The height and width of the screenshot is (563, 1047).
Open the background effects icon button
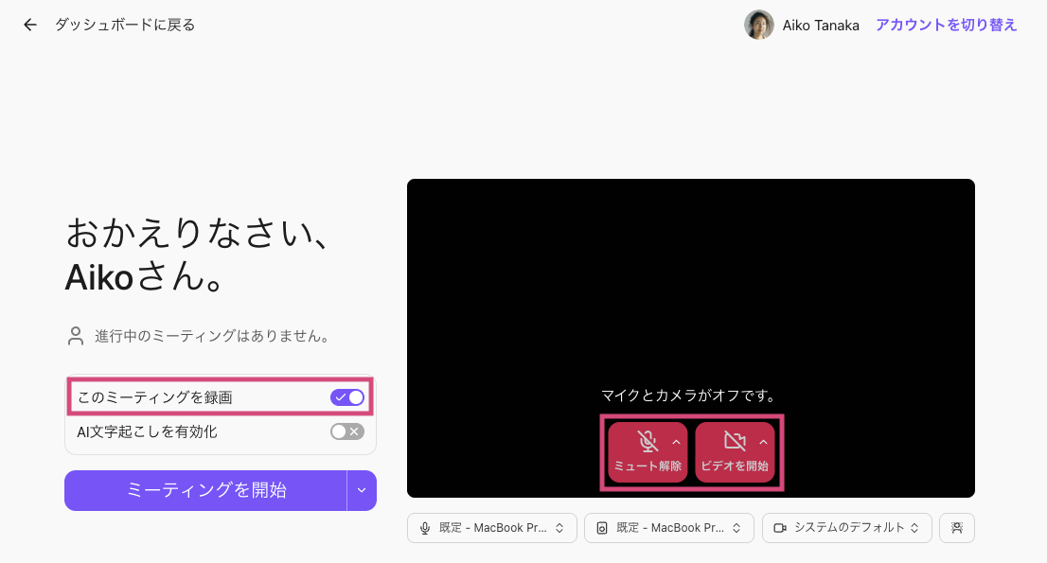click(x=956, y=528)
